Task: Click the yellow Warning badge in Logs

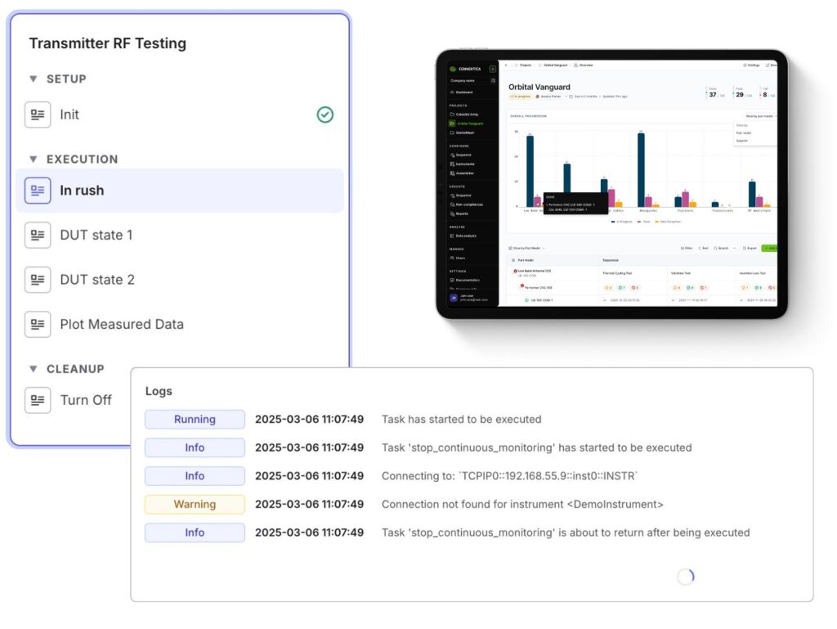Action: point(195,504)
